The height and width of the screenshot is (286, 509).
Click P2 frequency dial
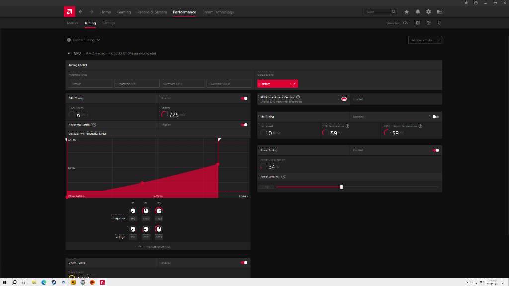(x=146, y=211)
